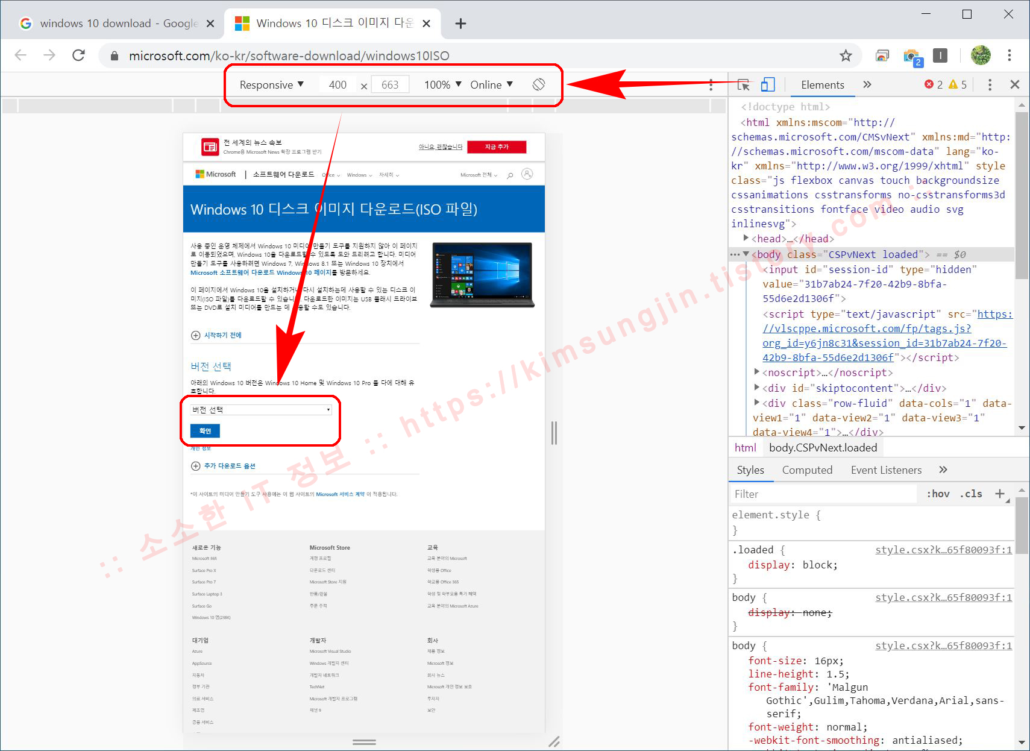Image resolution: width=1030 pixels, height=751 pixels.
Task: Switch to the Elements tab
Action: [823, 85]
